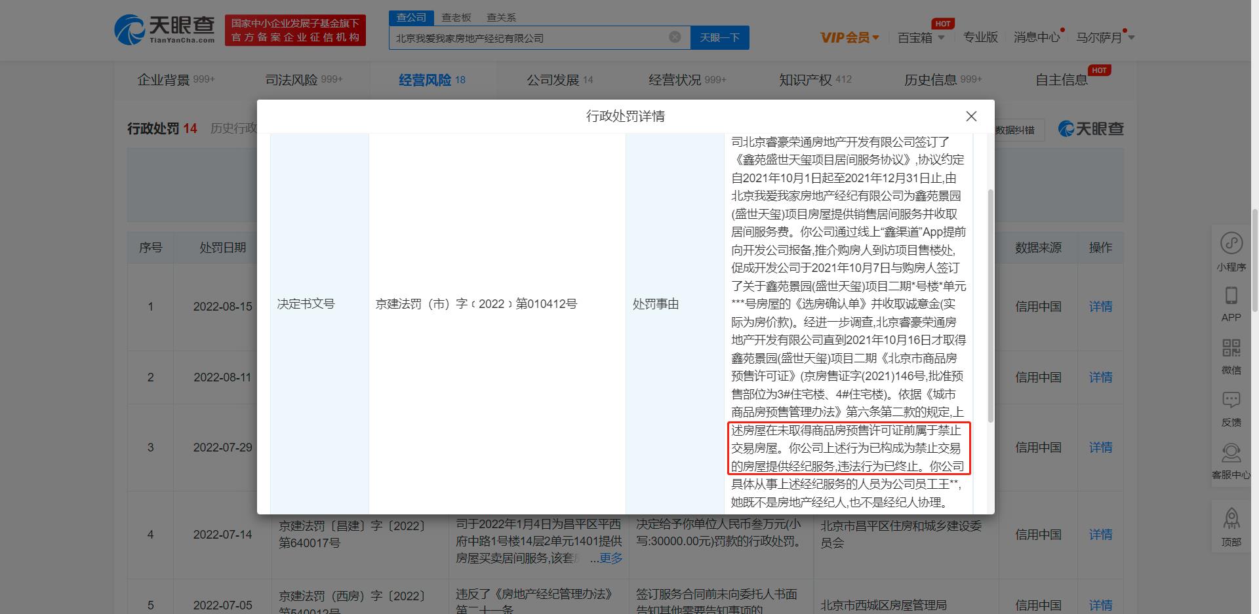Click the 北京市西城区房屋管理局 cell
The height and width of the screenshot is (614, 1259).
(884, 605)
